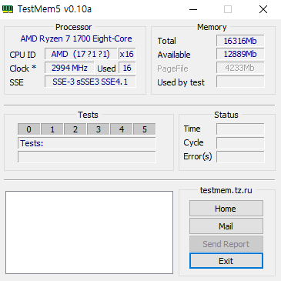The height and width of the screenshot is (281, 281).
Task: Click the Available memory value 12889Mb
Action: pyautogui.click(x=240, y=54)
